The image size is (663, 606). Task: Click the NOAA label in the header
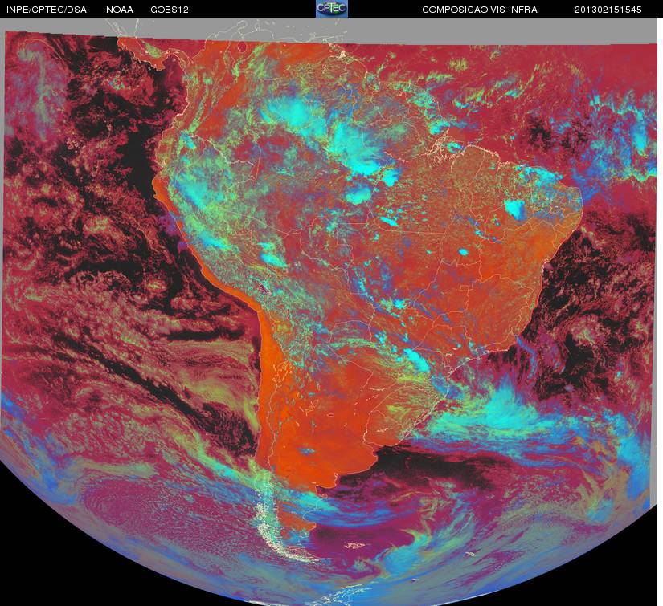click(120, 10)
